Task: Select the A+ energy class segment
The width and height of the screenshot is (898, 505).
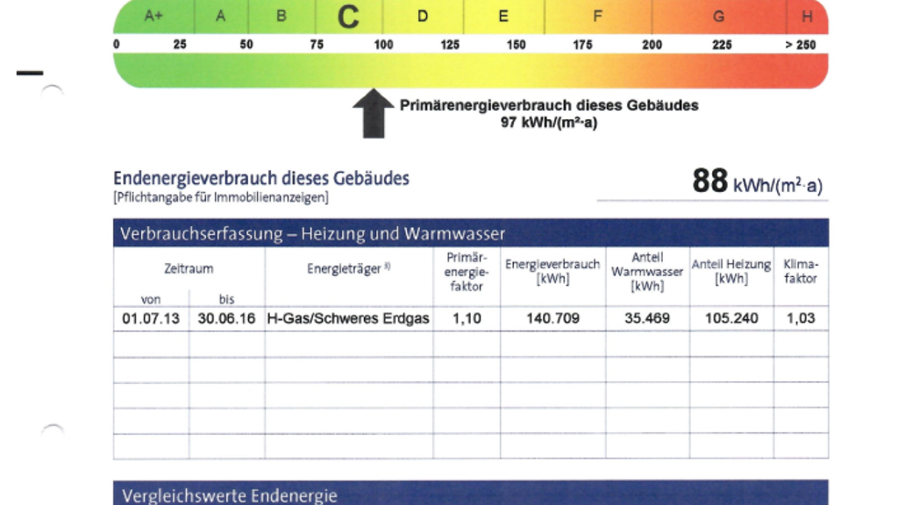Action: click(153, 17)
